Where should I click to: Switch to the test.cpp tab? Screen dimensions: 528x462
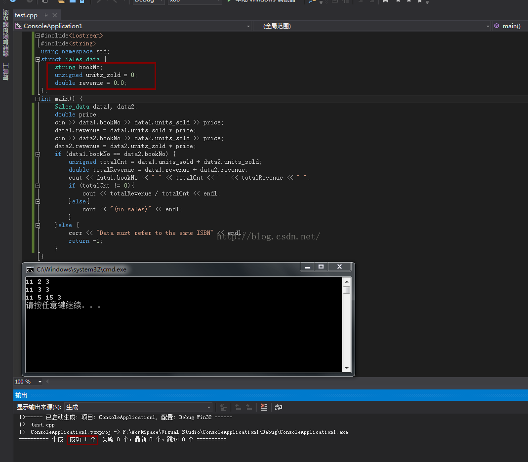(26, 15)
